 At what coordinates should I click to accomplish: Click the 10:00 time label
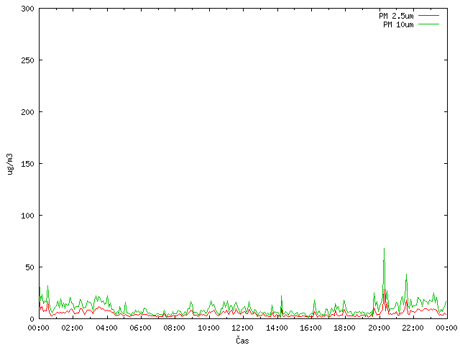pos(208,328)
